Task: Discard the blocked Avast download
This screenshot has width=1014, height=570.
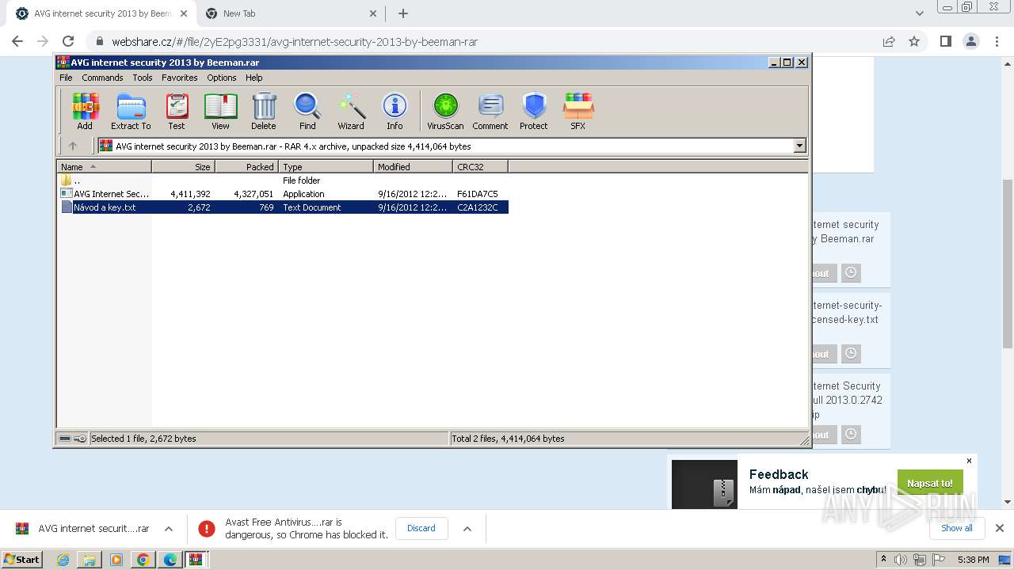Action: pyautogui.click(x=421, y=528)
